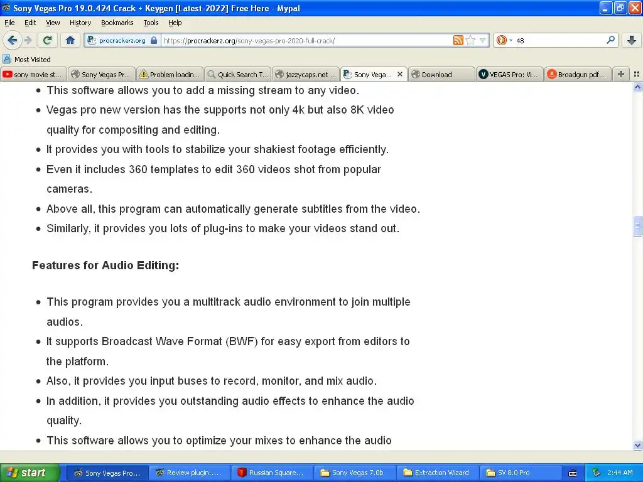Bookmark page with the star icon
The width and height of the screenshot is (643, 482).
click(x=471, y=40)
